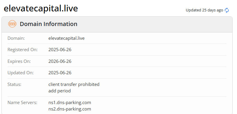This screenshot has width=237, height=114.
Task: Click the gray Domain Information header bar
Action: pyautogui.click(x=117, y=24)
